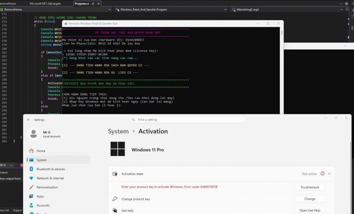
Task: Open the Mr G account profile
Action: pos(44,134)
